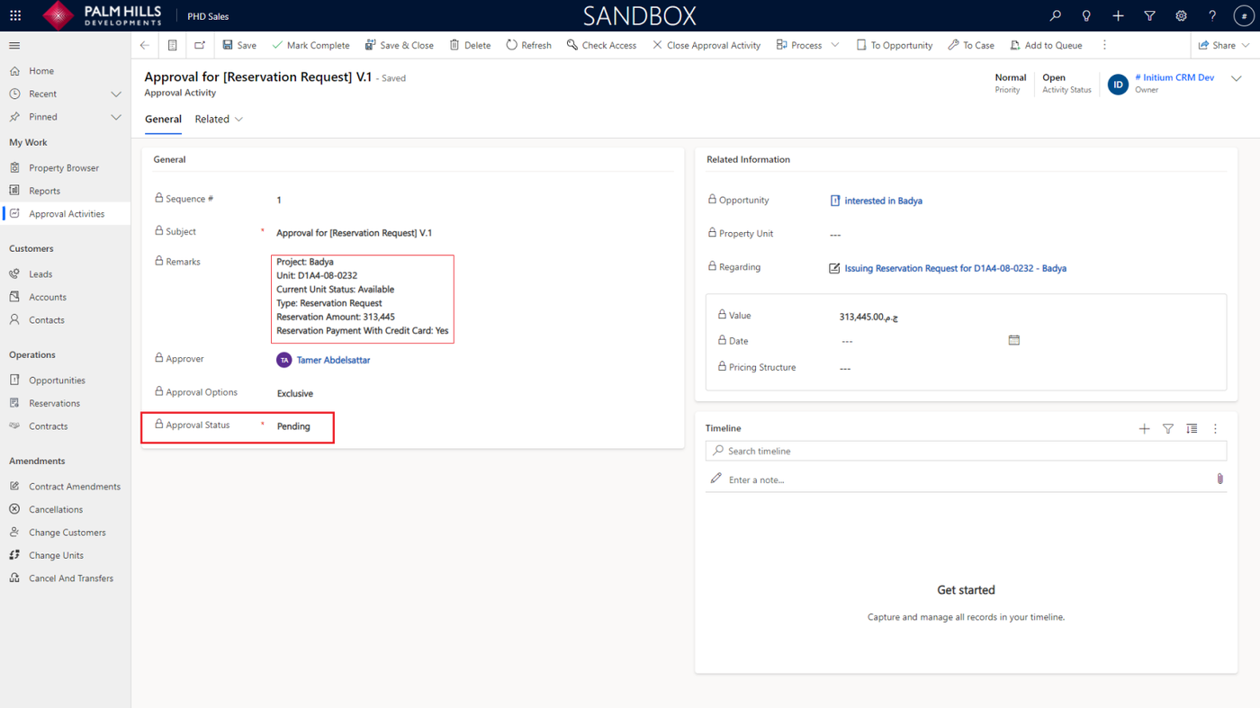Attach a file with the paperclip icon
The image size is (1260, 708).
pyautogui.click(x=1219, y=479)
